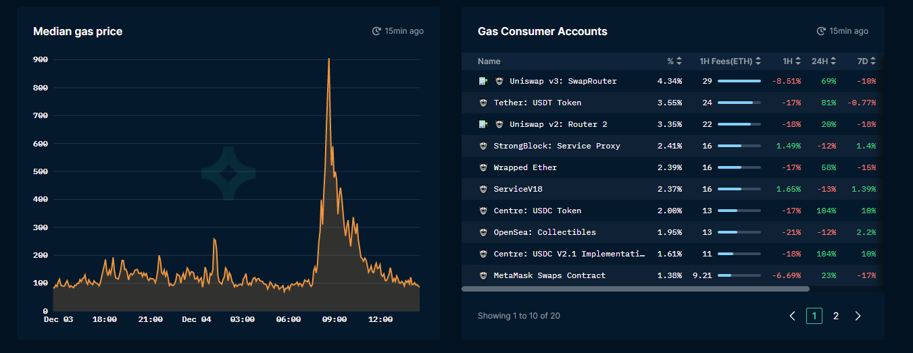Open the StrongBlock: Service Proxy account

(x=557, y=146)
